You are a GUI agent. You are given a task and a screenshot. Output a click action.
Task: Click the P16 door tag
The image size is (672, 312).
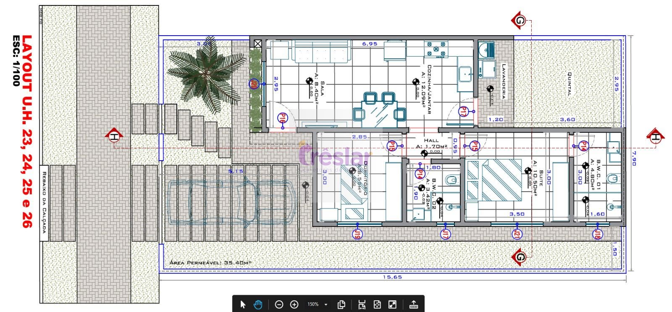(x=282, y=119)
